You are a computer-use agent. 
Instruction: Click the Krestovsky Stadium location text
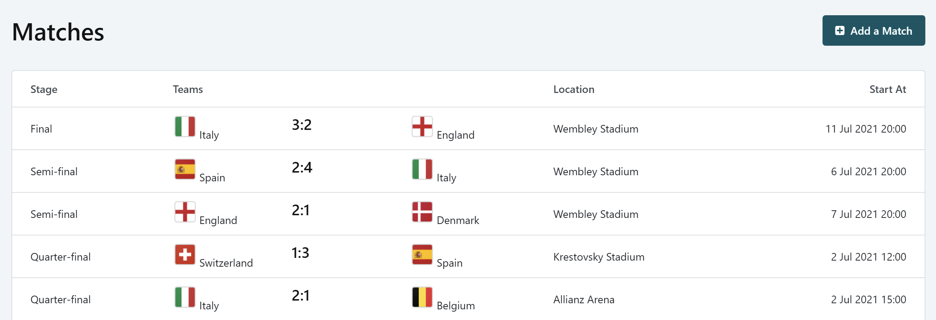598,257
